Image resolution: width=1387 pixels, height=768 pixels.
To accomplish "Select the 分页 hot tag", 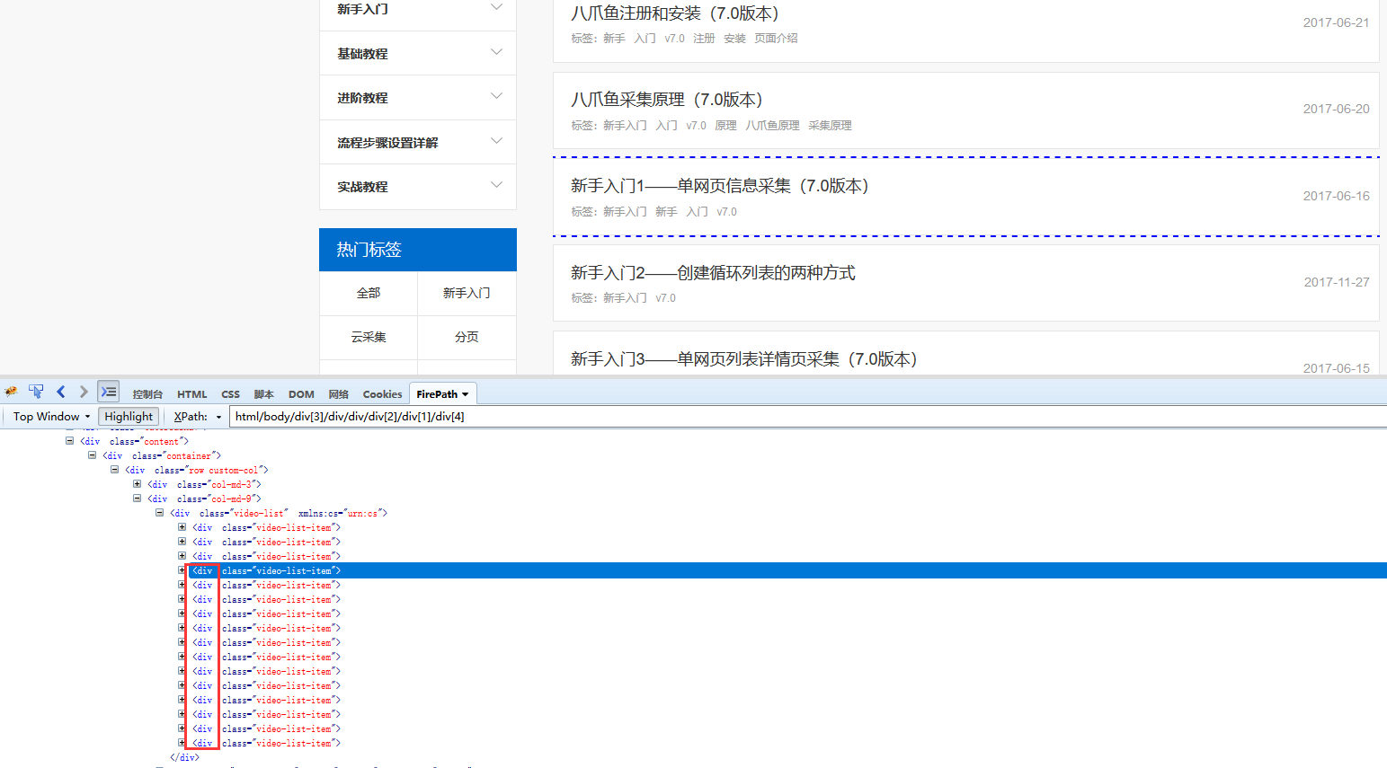I will [x=467, y=337].
